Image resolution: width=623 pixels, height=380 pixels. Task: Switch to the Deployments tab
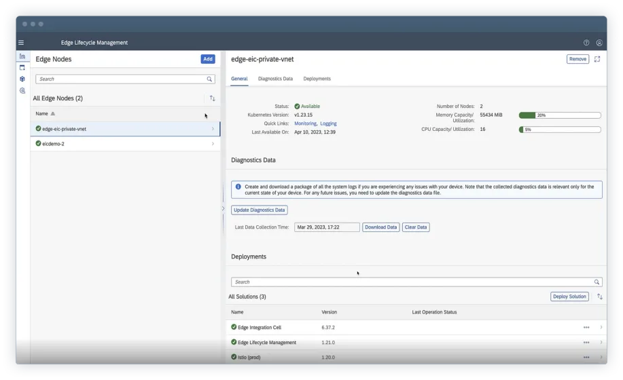pos(317,79)
